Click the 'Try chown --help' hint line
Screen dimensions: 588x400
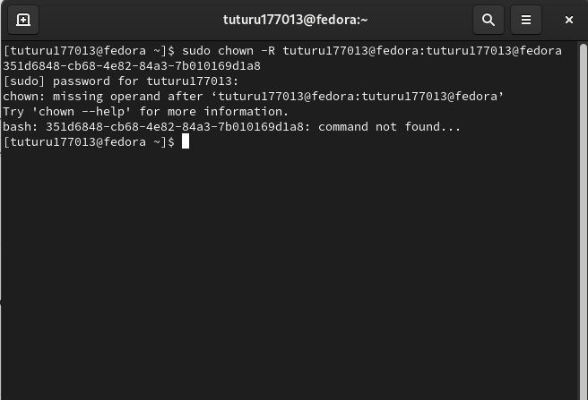click(145, 112)
